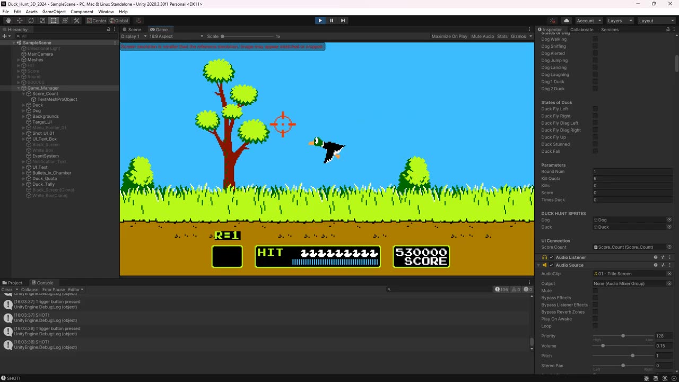Select the Rect tool
Viewport: 679px width, 382px height.
[54, 21]
